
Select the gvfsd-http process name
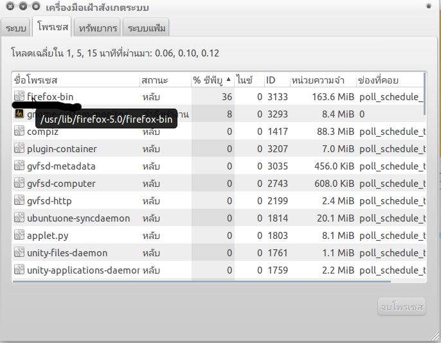[50, 201]
